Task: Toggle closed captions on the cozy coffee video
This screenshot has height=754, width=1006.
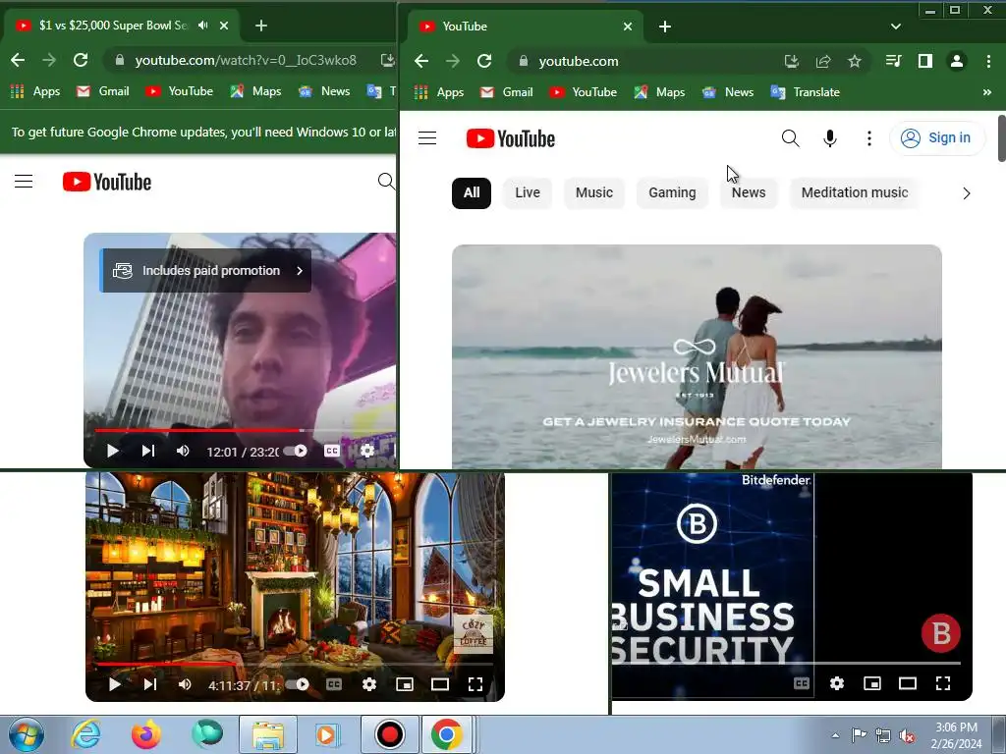Action: 334,684
